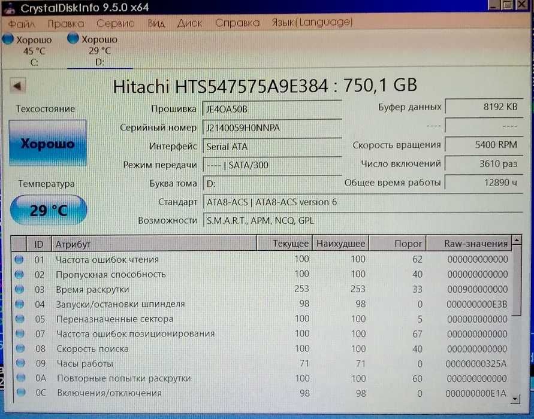Select row Включения/отключения
Viewport: 534px width, 419px height.
(261, 393)
